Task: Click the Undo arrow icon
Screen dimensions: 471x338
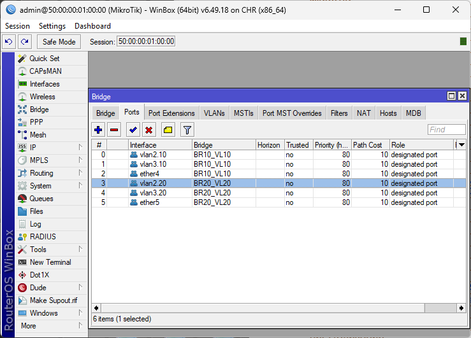Action: pyautogui.click(x=9, y=41)
